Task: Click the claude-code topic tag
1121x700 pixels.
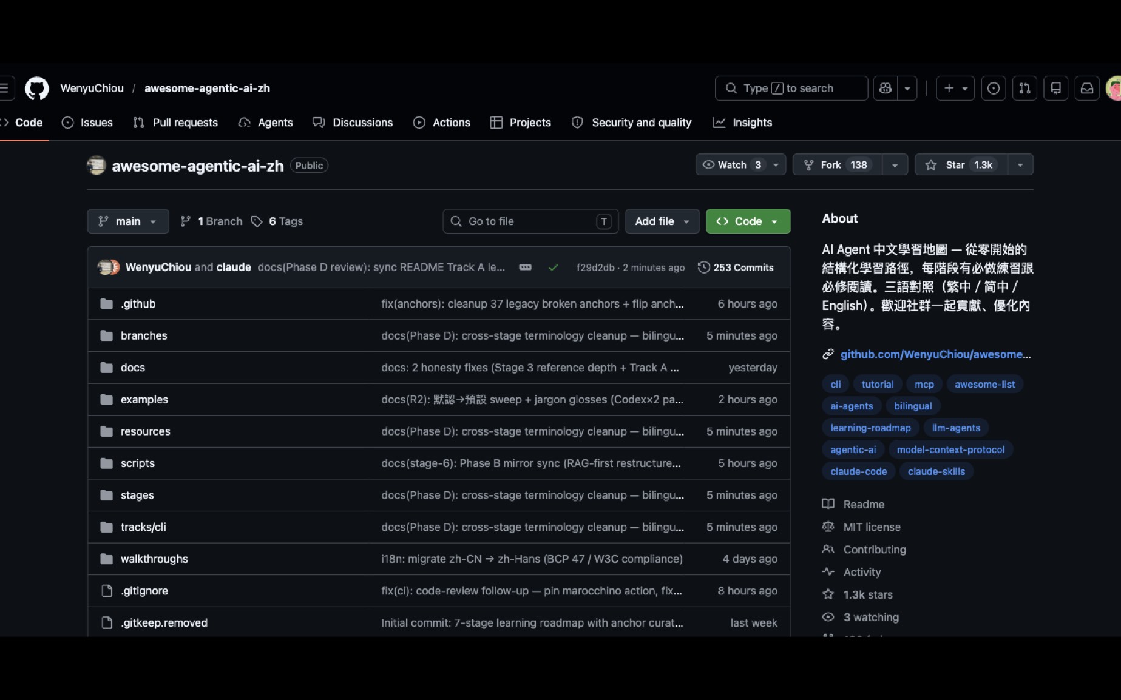Action: [x=859, y=471]
